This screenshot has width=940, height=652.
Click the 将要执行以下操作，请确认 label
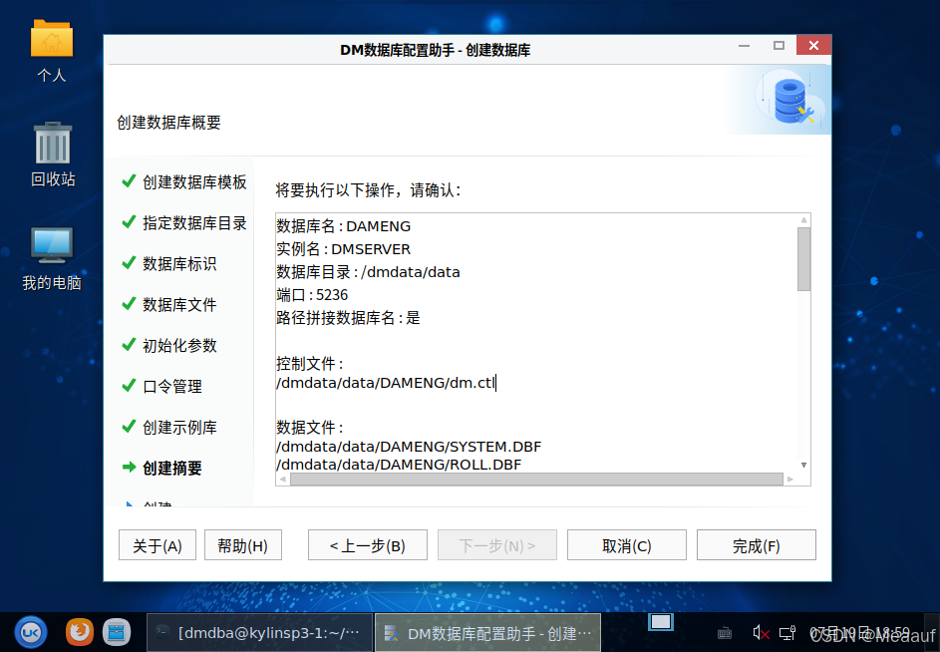[x=368, y=190]
